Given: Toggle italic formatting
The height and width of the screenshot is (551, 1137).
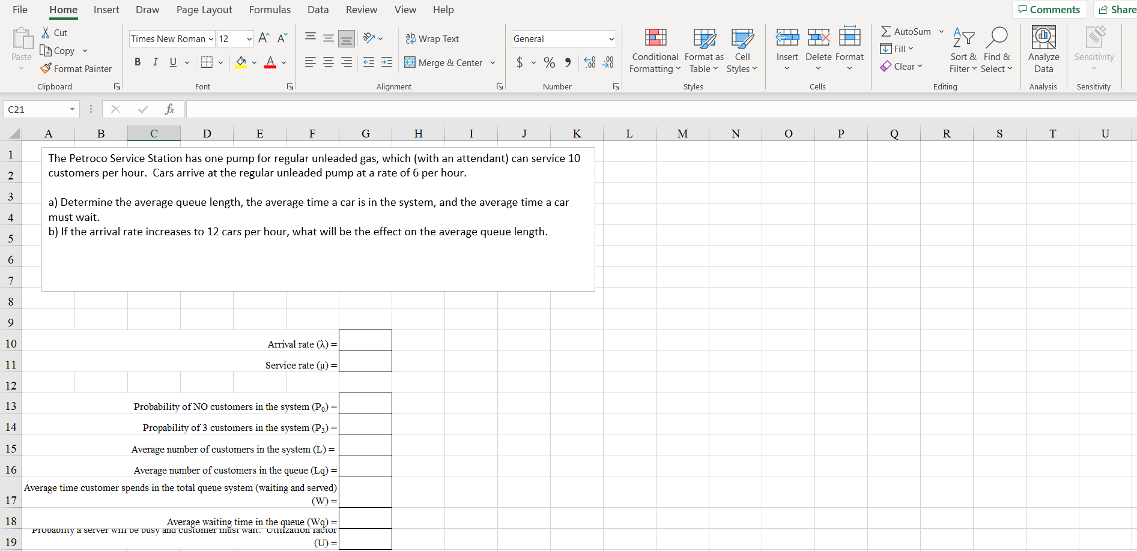Looking at the screenshot, I should 155,62.
